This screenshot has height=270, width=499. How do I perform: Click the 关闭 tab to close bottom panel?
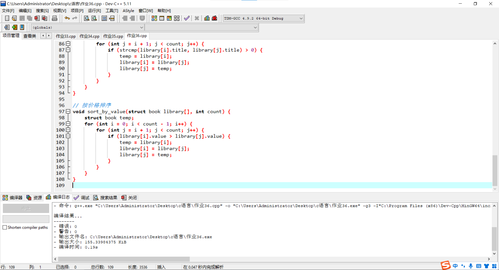(x=129, y=198)
